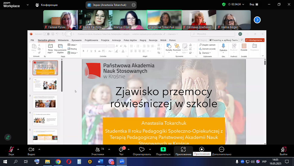Click the Отреагировать reactions heart icon

(142, 150)
